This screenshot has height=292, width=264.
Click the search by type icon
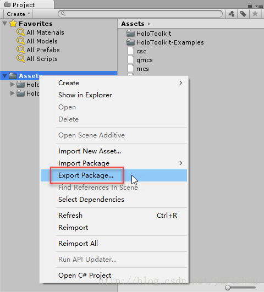pos(232,14)
